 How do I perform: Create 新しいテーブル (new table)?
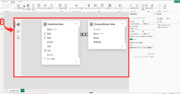click(x=102, y=6)
